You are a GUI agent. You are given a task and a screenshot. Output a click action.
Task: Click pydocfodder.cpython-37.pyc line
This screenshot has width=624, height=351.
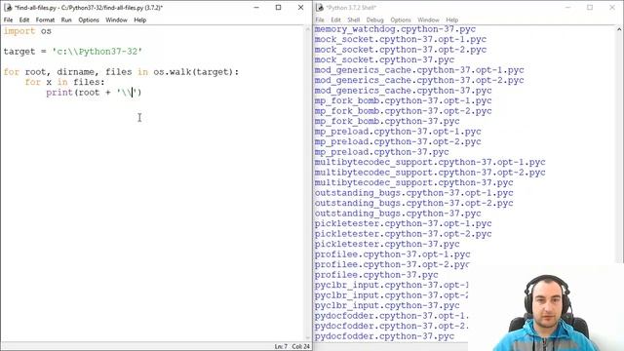tap(384, 336)
